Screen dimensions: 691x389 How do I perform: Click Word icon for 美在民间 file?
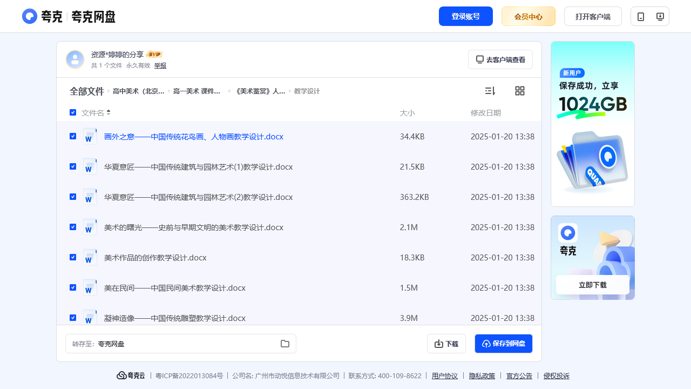(x=90, y=287)
